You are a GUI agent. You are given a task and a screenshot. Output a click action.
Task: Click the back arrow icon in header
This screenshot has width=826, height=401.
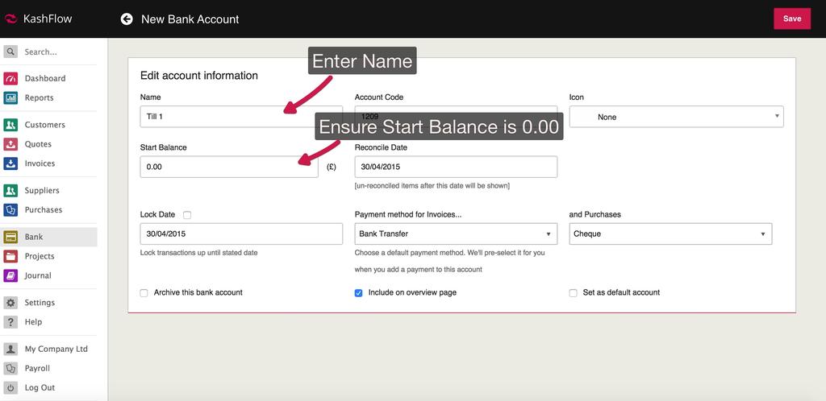tap(127, 19)
